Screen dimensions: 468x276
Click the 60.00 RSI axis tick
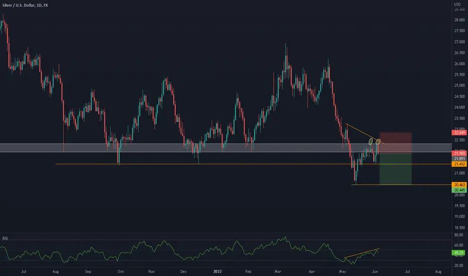click(x=459, y=245)
